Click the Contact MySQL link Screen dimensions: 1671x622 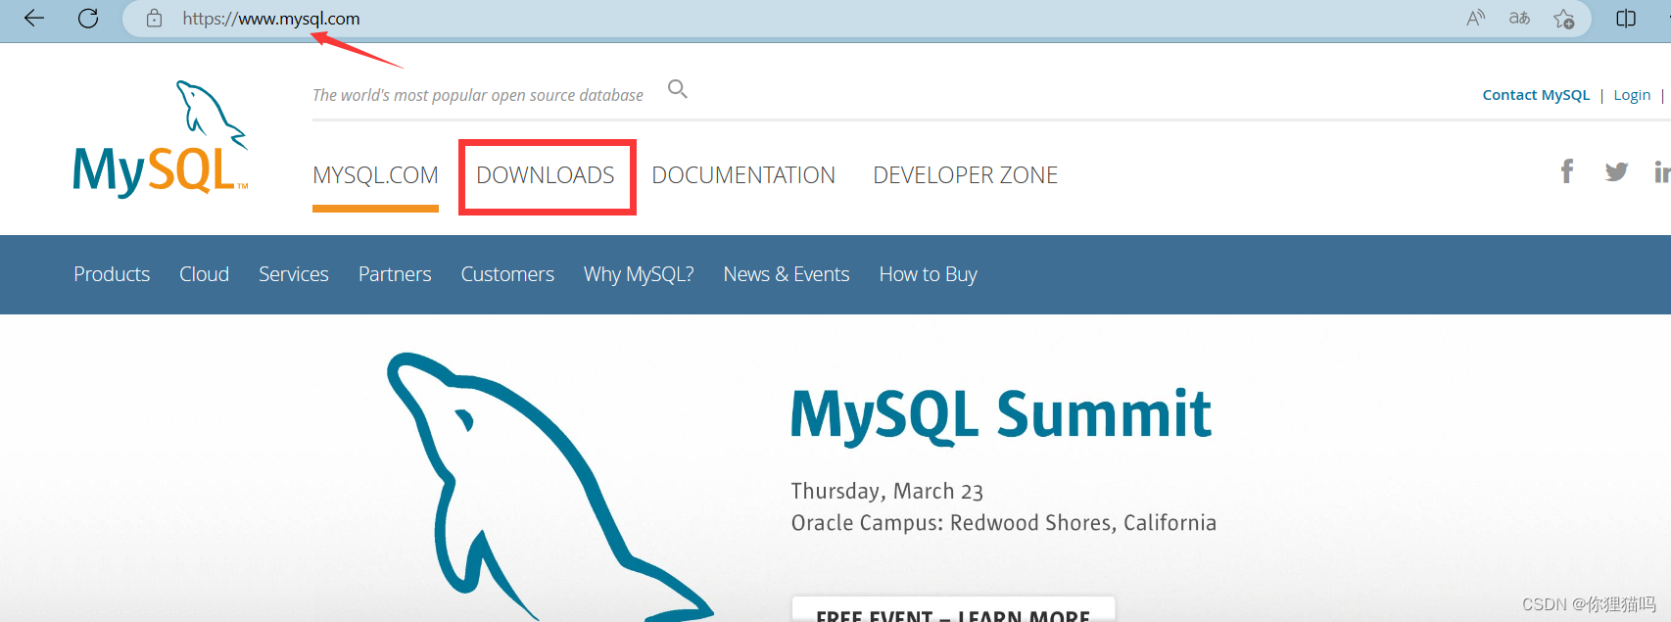coord(1536,95)
